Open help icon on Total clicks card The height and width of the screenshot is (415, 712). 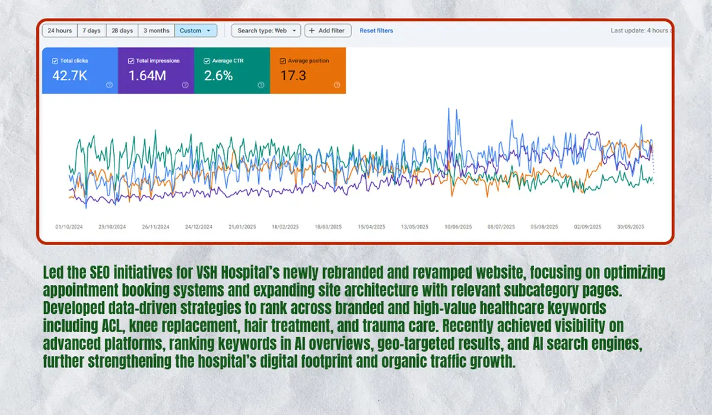tap(109, 85)
